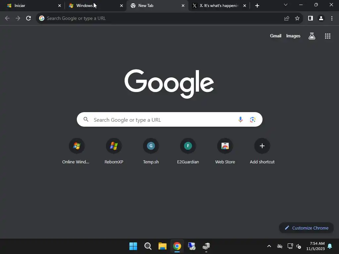Screen dimensions: 339x254
Task: Click the browser forward arrow
Action: [18, 19]
